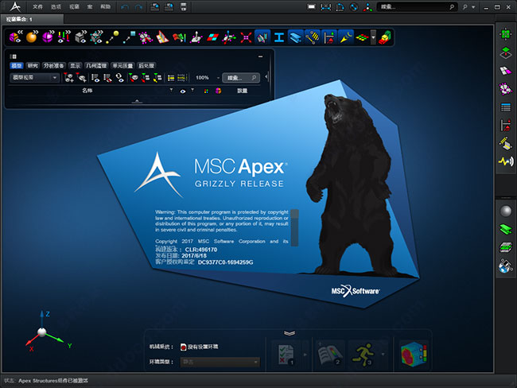Open the red-and-cyan parallelogram surface tool
Image resolution: width=517 pixels, height=388 pixels.
tap(212, 37)
